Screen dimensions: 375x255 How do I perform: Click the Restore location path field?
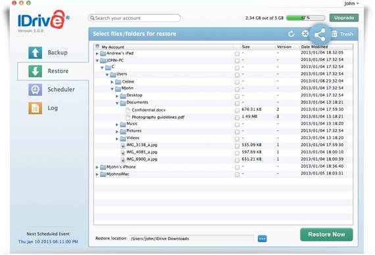point(191,239)
